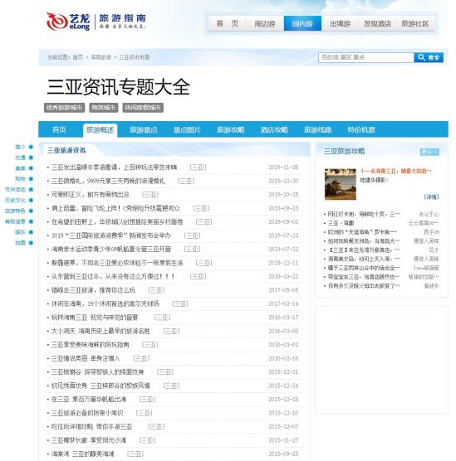
Task: Jump to 交通 in the side index
Action: pyautogui.click(x=20, y=158)
